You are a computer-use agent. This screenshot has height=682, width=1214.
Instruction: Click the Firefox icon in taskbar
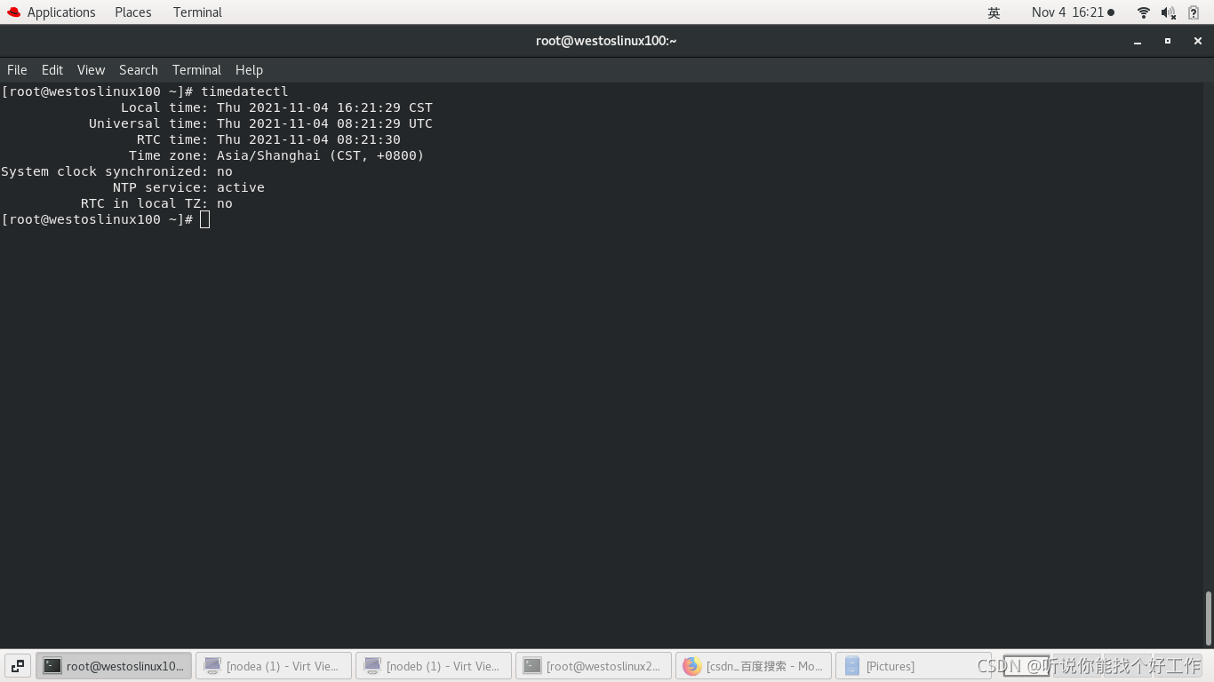click(x=692, y=666)
